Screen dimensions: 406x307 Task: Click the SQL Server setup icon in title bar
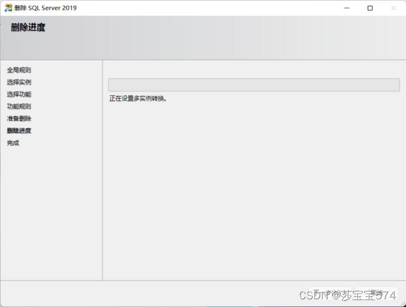(x=8, y=8)
